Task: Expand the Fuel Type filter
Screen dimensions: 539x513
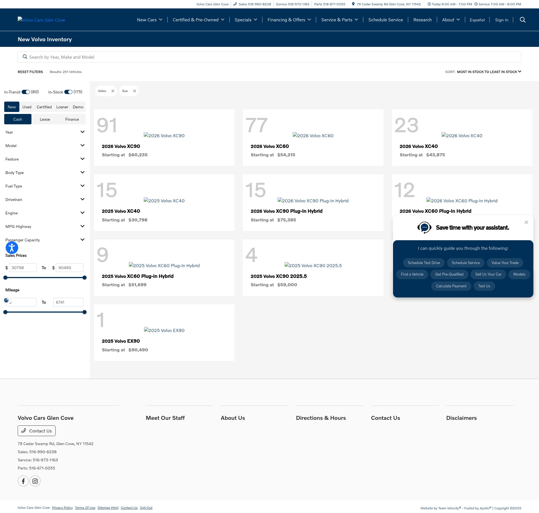Action: point(45,186)
